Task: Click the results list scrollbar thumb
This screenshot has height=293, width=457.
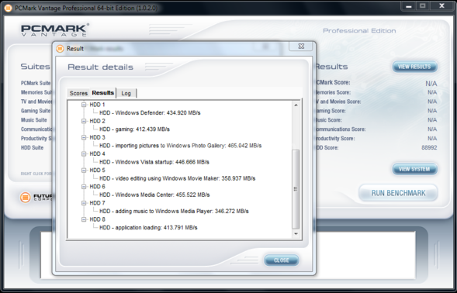Action: (296, 188)
